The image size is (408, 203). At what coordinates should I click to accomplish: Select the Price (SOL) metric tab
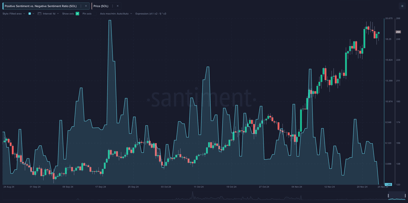101,6
